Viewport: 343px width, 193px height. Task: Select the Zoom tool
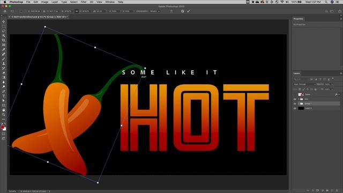point(4,114)
